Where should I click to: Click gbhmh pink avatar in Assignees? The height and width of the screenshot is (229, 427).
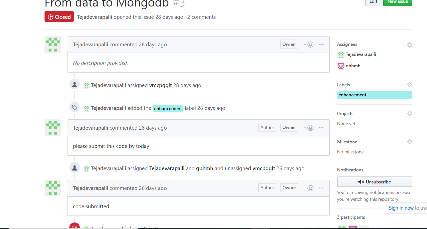tap(341, 66)
